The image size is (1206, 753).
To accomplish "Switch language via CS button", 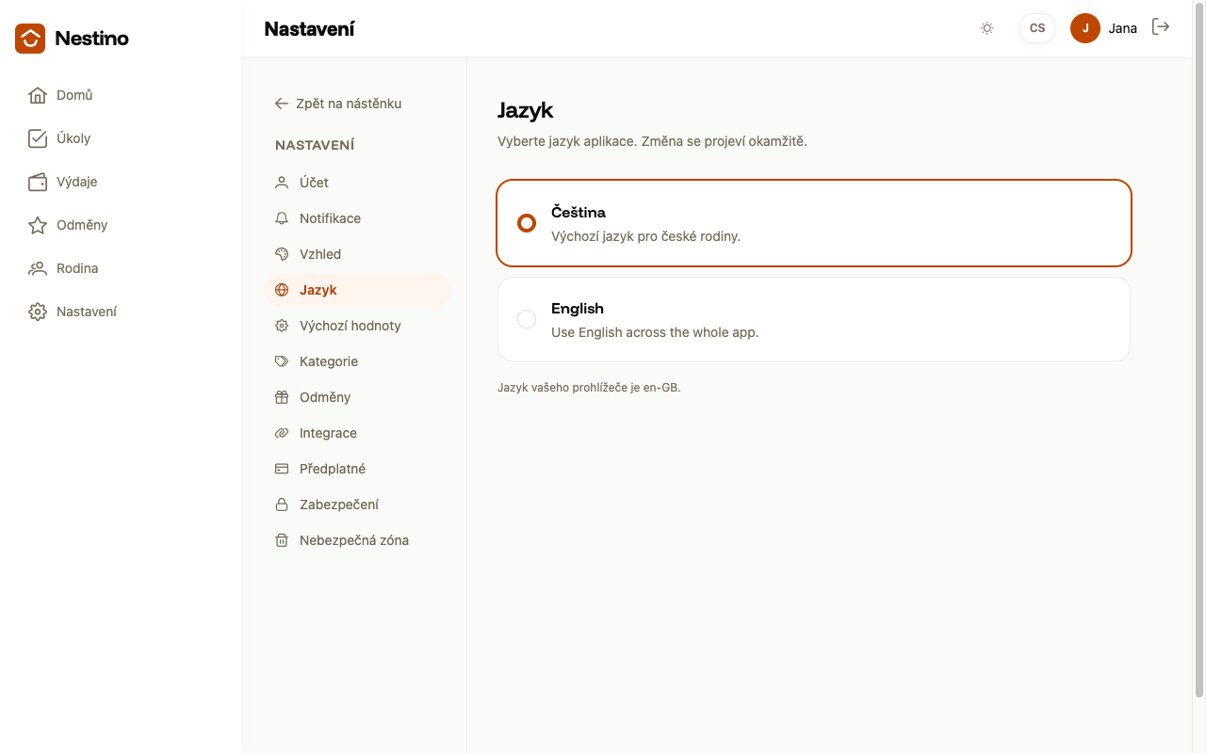I will point(1037,28).
